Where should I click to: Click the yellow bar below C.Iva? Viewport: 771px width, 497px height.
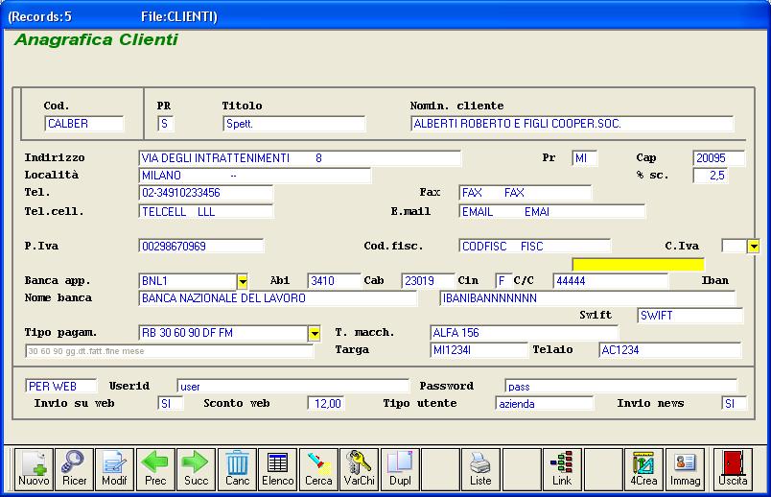coord(639,265)
